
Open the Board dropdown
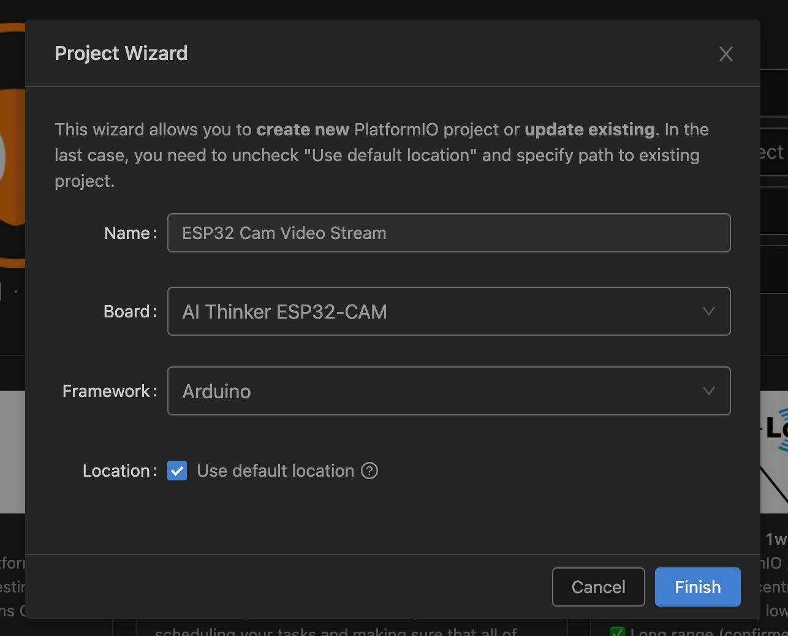(x=449, y=311)
